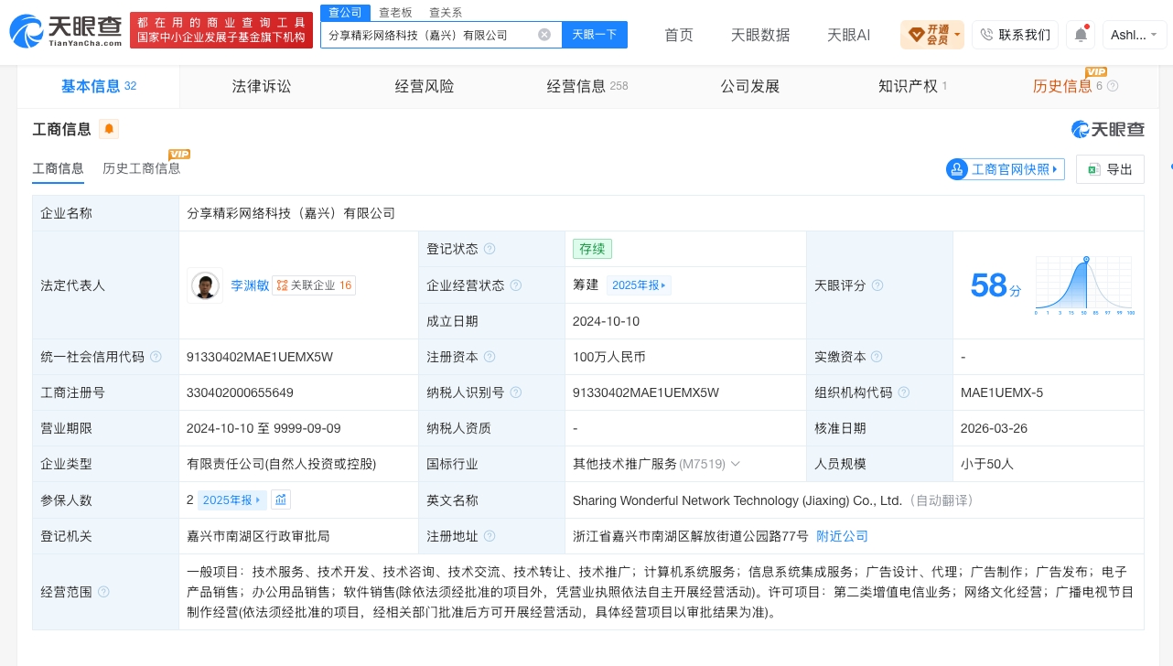Viewport: 1173px width, 666px height.
Task: Click help icon next to 天眼评分
Action: 877,285
